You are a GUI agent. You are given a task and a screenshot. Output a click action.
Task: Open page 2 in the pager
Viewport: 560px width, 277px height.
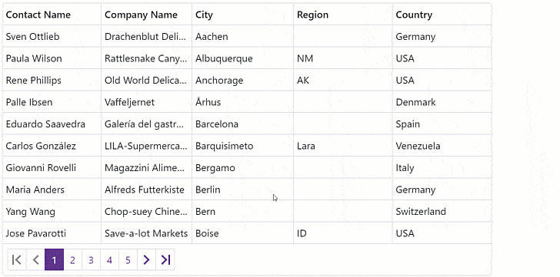tap(72, 260)
